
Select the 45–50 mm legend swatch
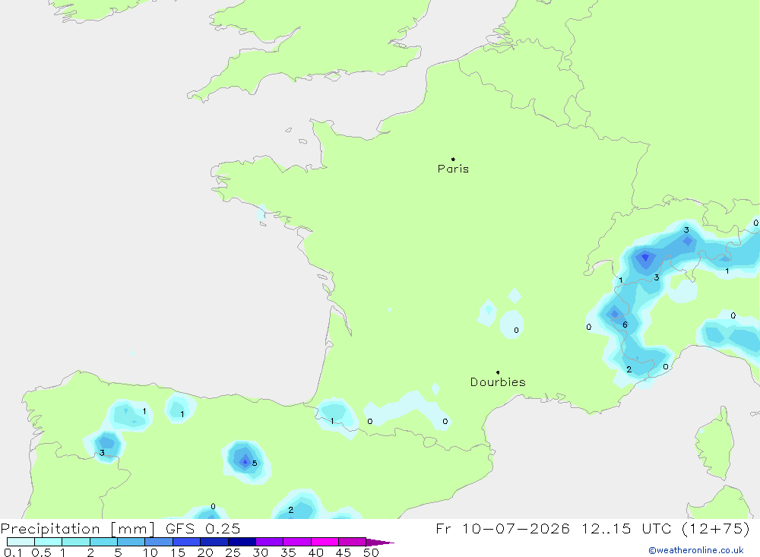tap(353, 542)
